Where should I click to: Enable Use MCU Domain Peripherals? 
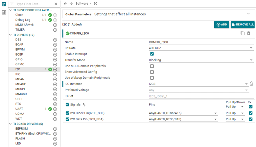152,66
